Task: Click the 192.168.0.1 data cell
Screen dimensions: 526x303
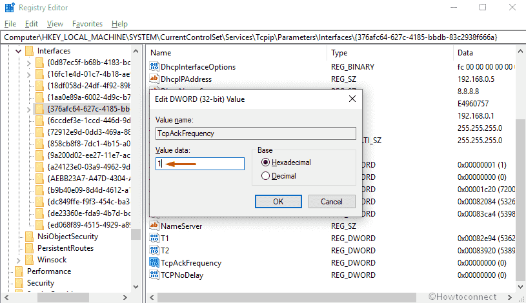Action: click(x=476, y=115)
